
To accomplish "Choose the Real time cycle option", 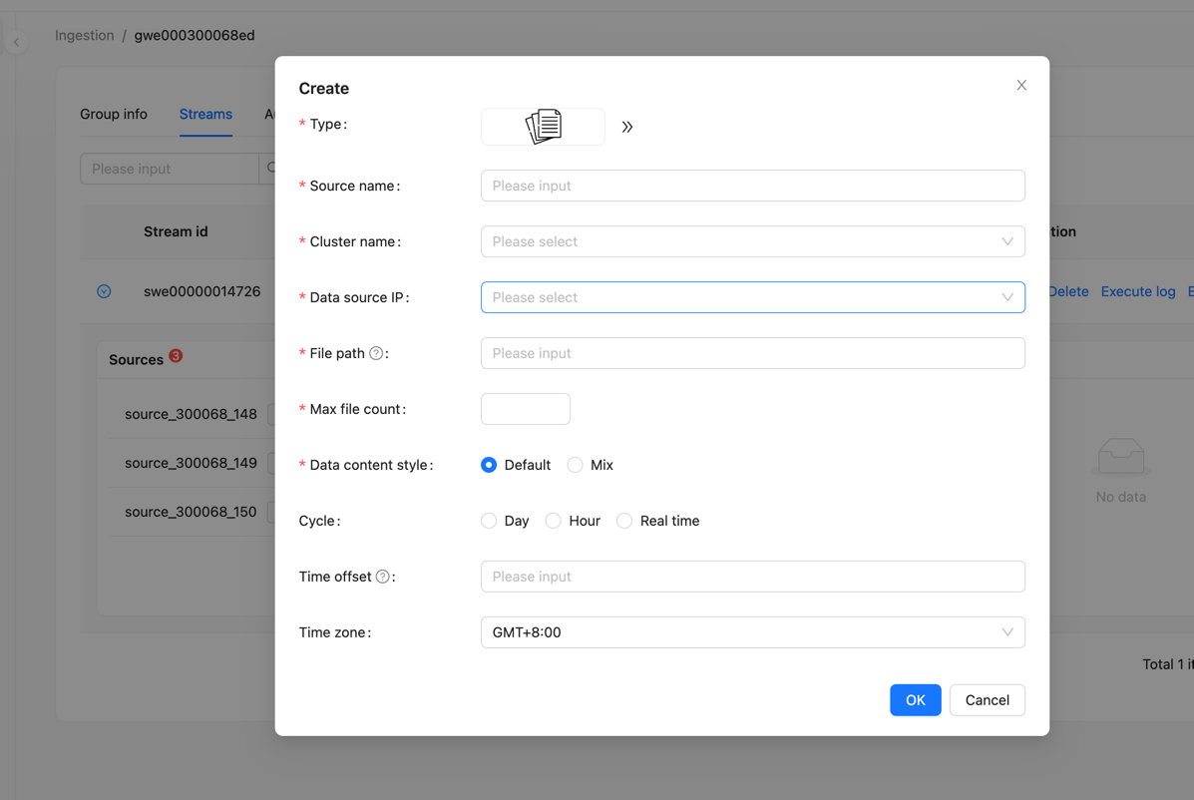I will (624, 521).
